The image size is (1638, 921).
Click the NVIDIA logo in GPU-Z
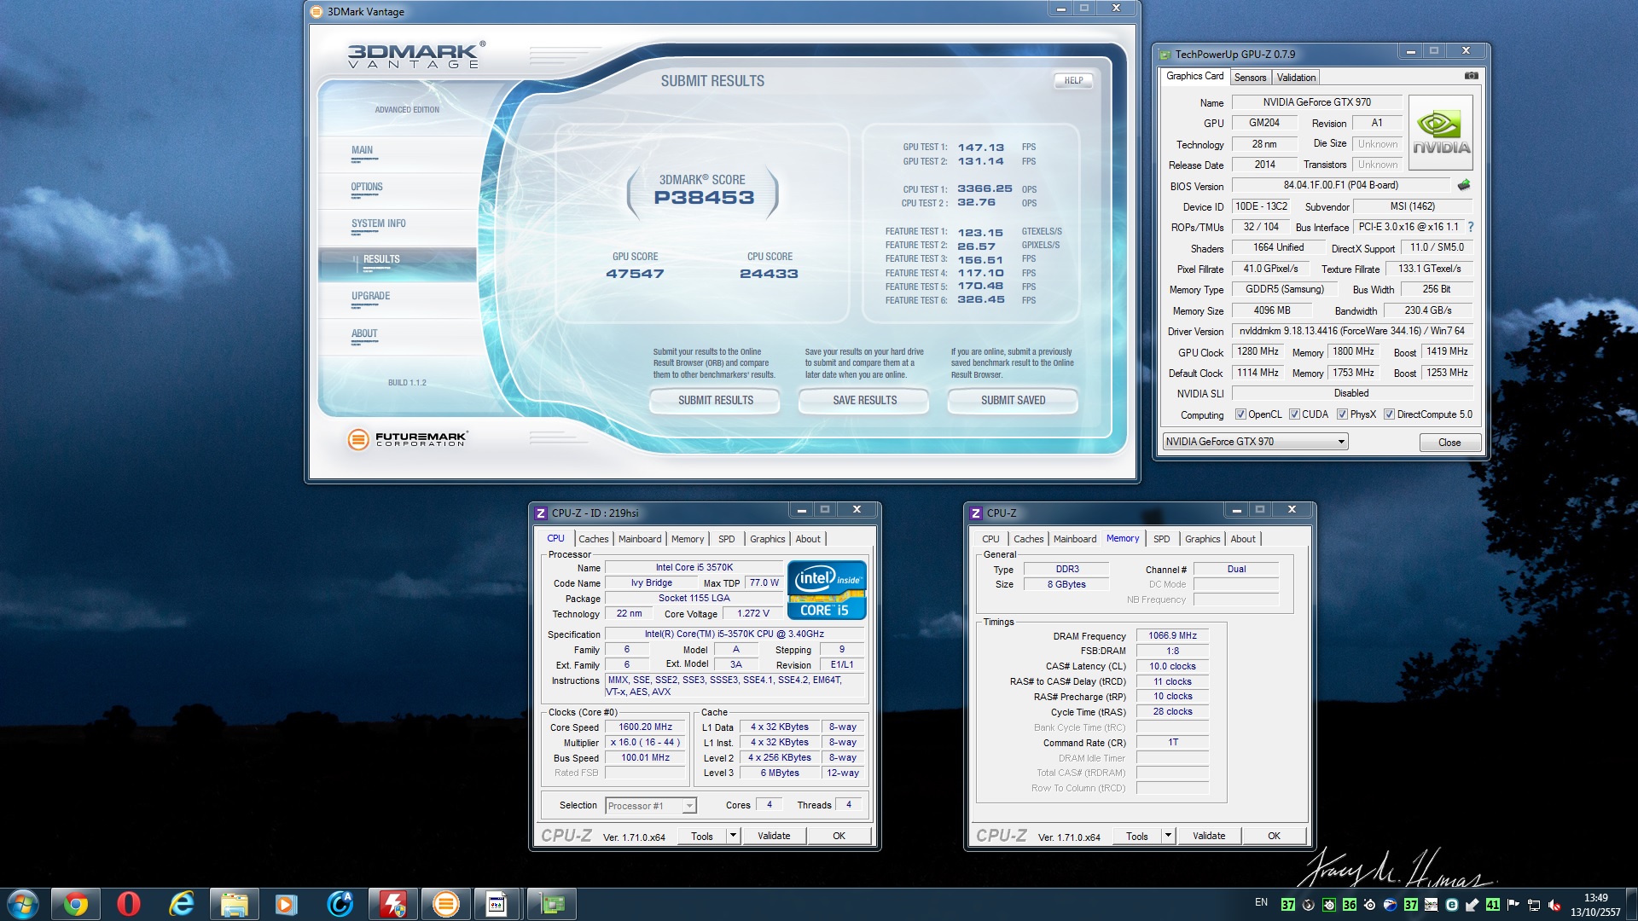pyautogui.click(x=1441, y=132)
